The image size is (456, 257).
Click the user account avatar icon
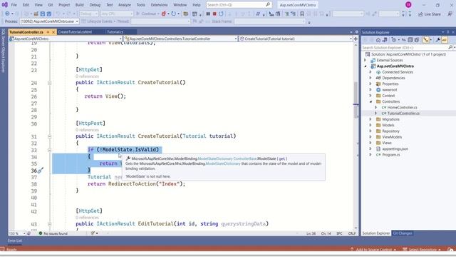(x=408, y=5)
